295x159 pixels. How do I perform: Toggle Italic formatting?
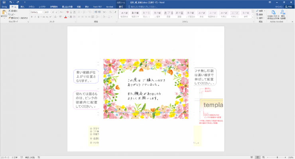pyautogui.click(x=35, y=17)
